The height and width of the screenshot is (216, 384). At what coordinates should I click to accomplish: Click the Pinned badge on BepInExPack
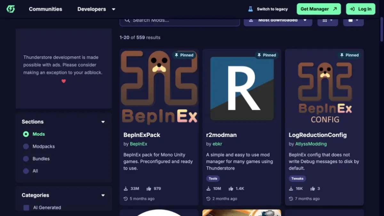click(184, 55)
